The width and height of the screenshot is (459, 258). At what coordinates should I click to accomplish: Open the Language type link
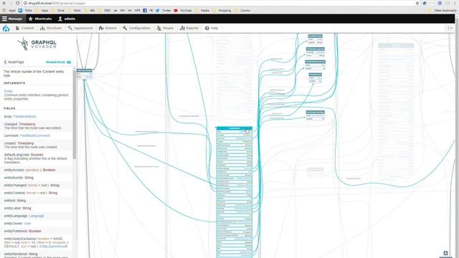click(x=37, y=216)
